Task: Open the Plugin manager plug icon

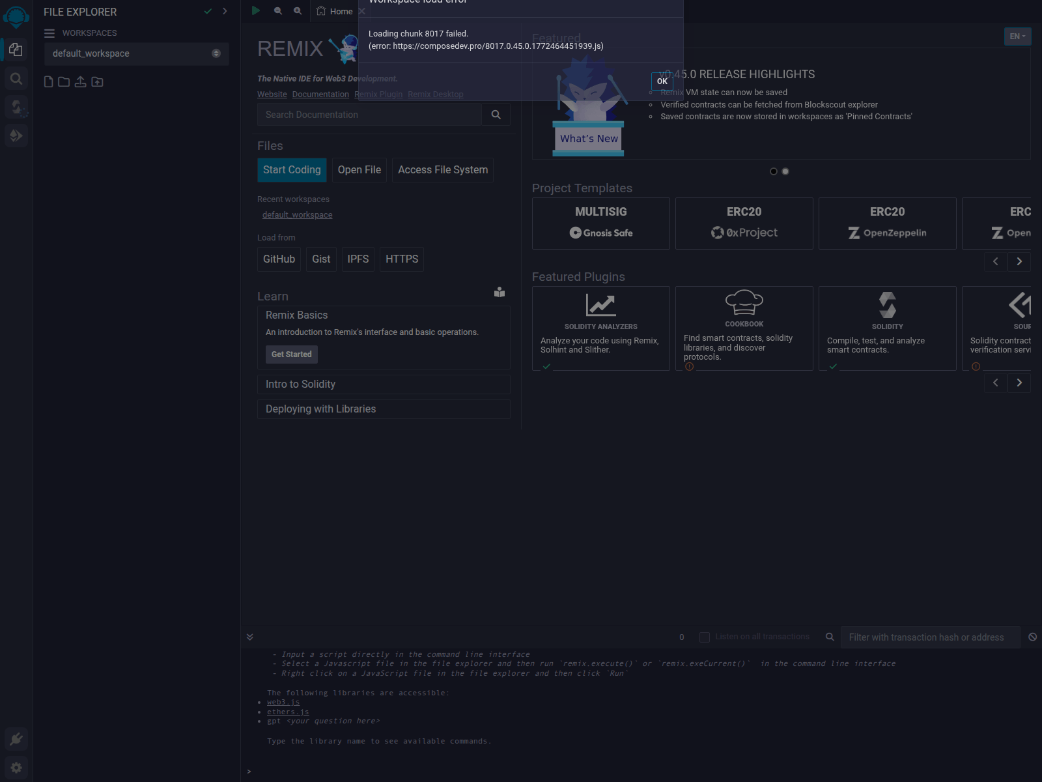Action: (16, 739)
